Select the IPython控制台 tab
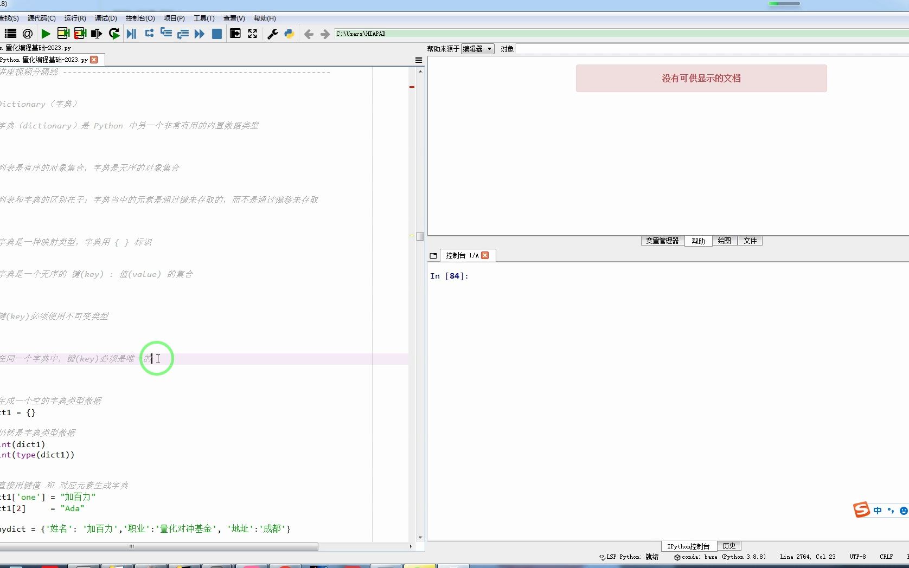Image resolution: width=909 pixels, height=568 pixels. 688,546
